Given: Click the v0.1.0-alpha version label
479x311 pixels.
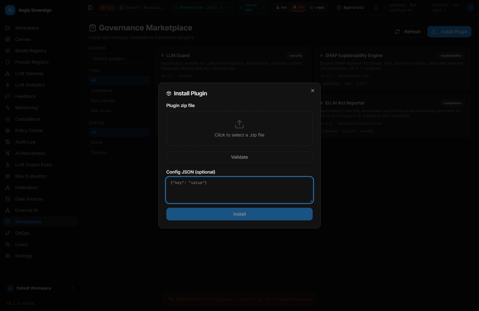Looking at the screenshot, I should [20, 303].
